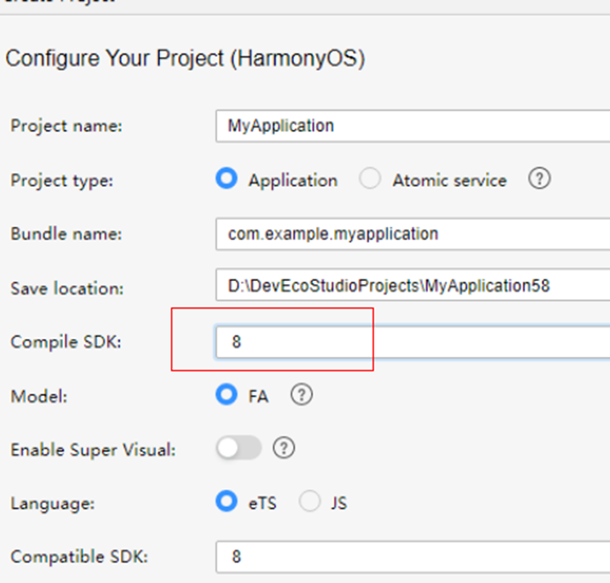610x583 pixels.
Task: Click the "Bundle name:" label
Action: coord(66,234)
